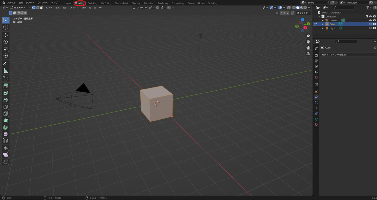Select the 3D Cursor tool
The width and height of the screenshot is (377, 200).
pos(5,27)
